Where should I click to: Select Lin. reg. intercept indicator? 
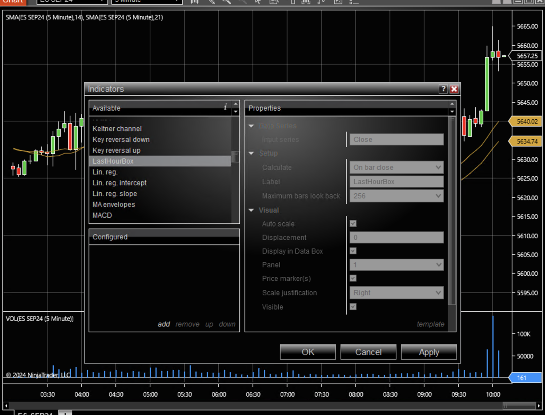[x=160, y=183]
